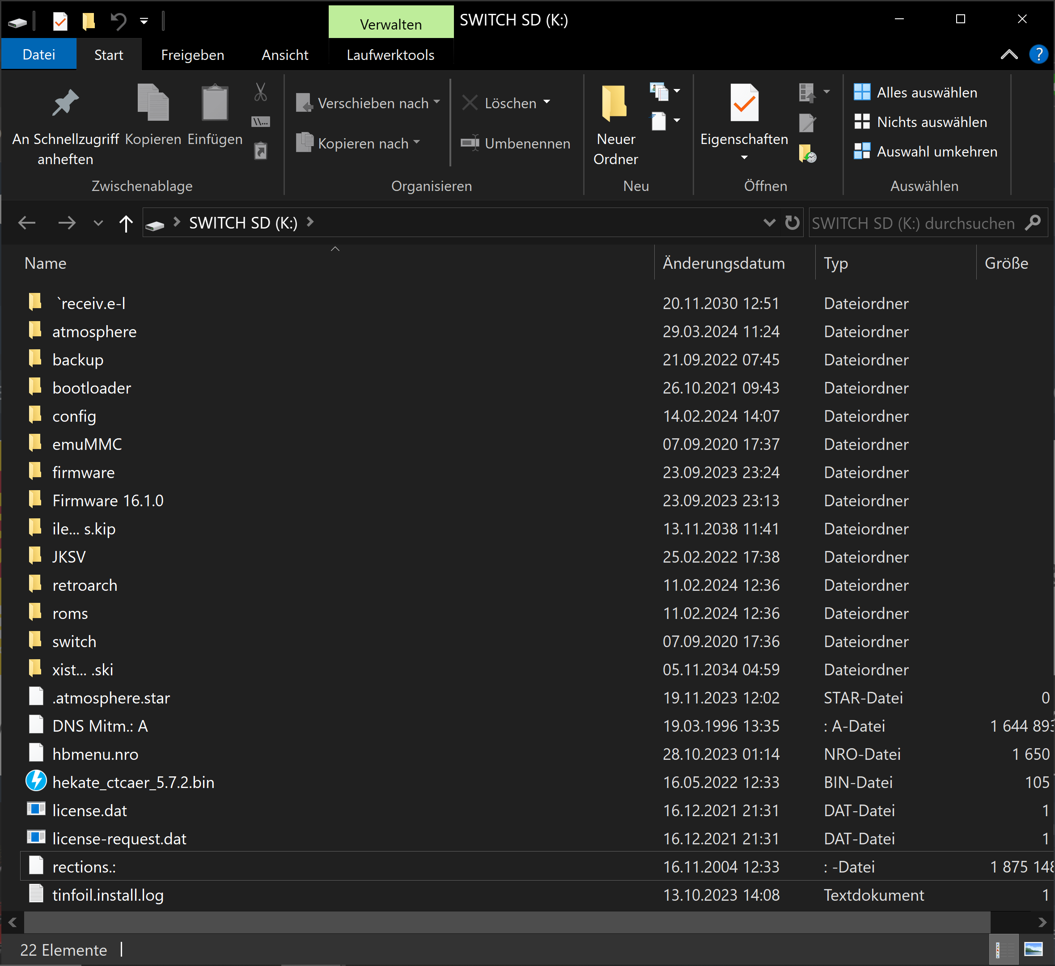Click the hekate_ctcaer_5.7.2.bin file icon

point(36,781)
